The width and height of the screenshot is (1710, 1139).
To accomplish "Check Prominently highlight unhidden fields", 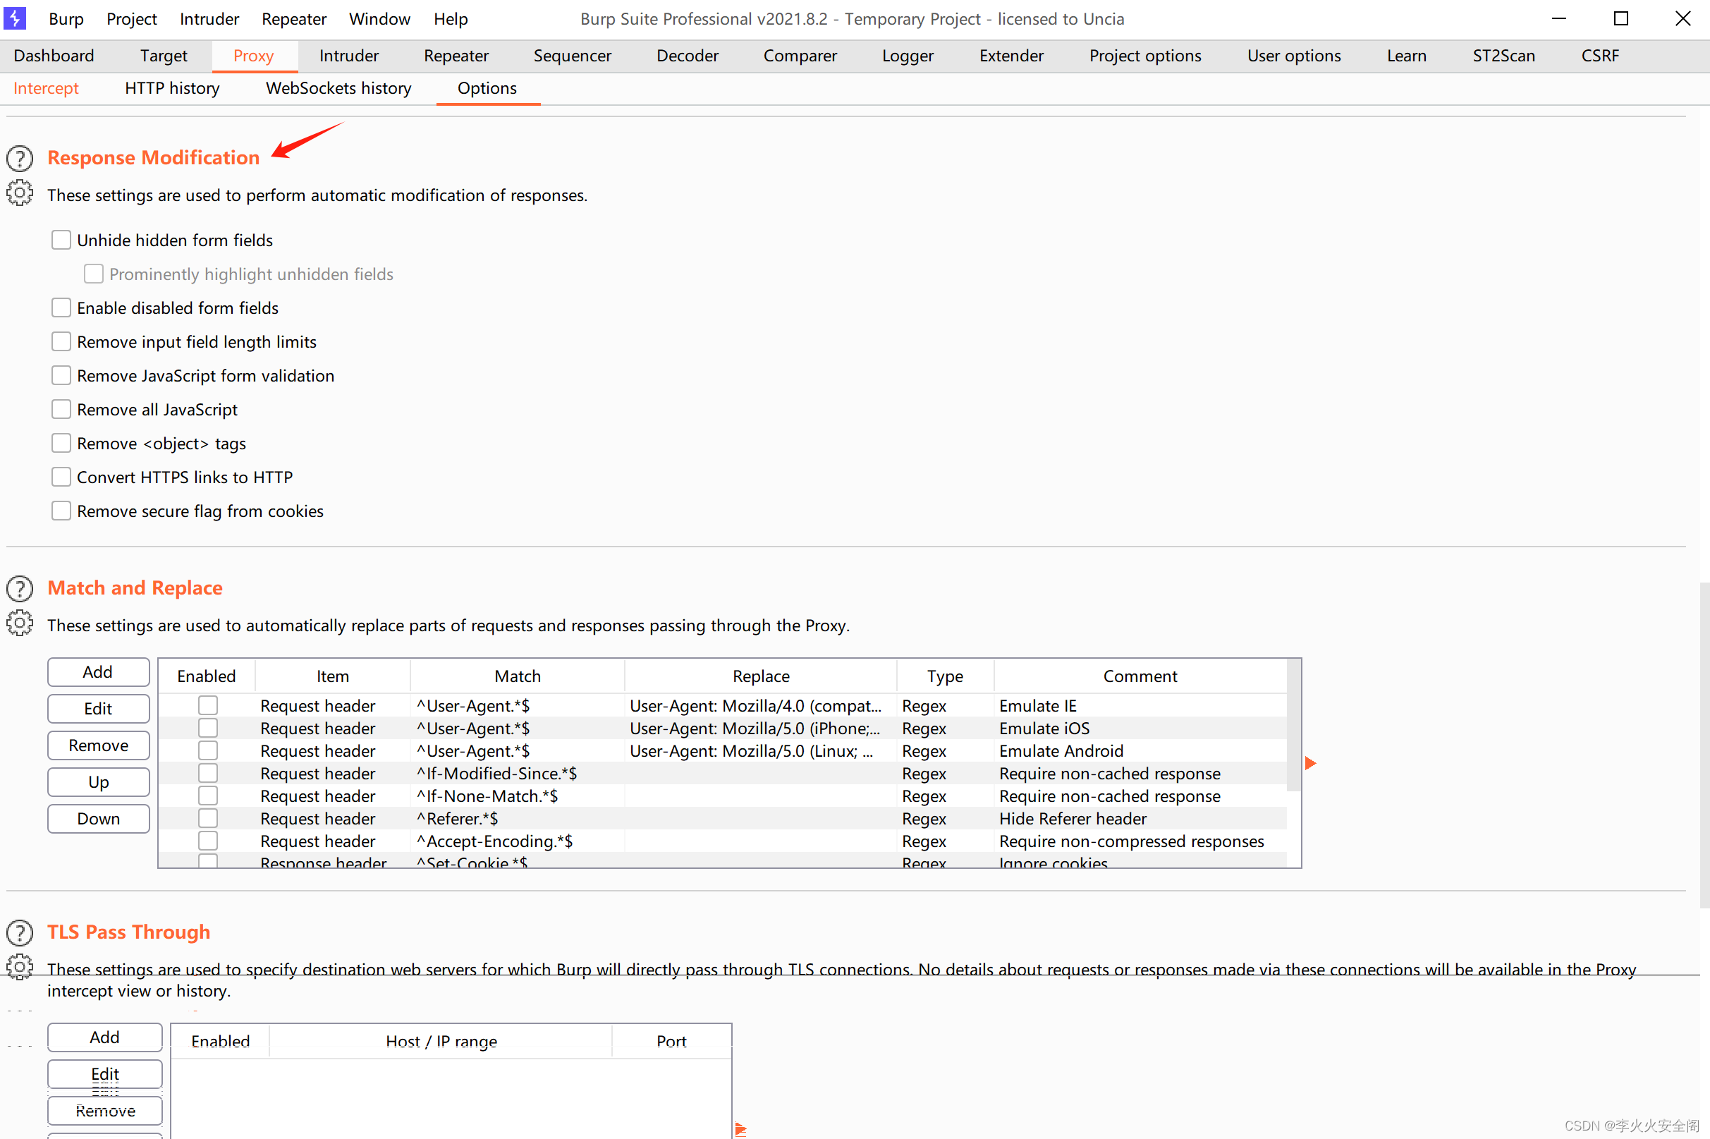I will pyautogui.click(x=94, y=274).
